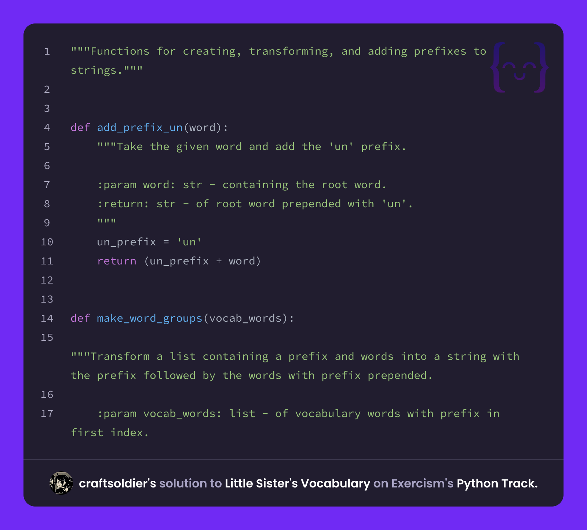This screenshot has height=530, width=587.
Task: Click craftsoldier's avatar image
Action: click(x=61, y=483)
